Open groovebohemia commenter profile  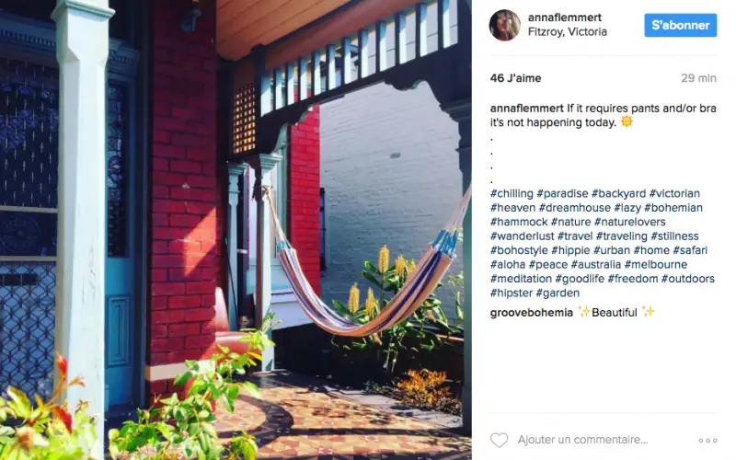[x=532, y=313]
